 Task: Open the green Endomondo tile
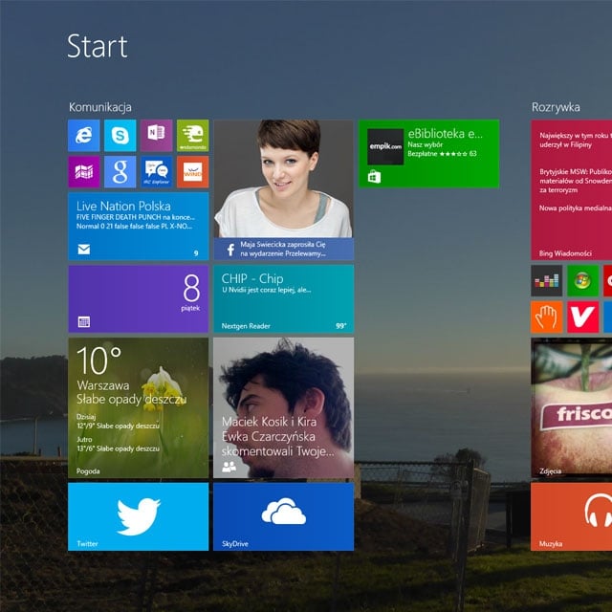pyautogui.click(x=193, y=136)
